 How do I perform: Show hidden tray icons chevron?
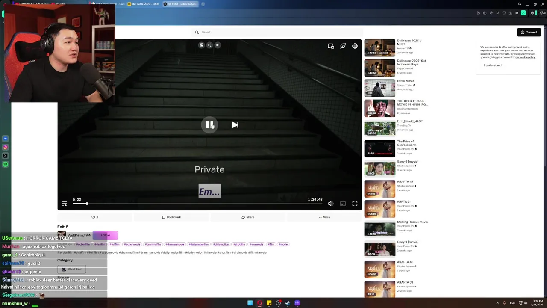[497, 303]
